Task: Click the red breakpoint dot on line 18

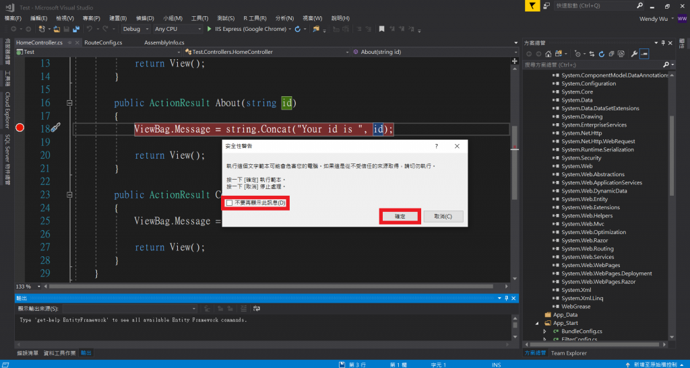Action: point(20,127)
